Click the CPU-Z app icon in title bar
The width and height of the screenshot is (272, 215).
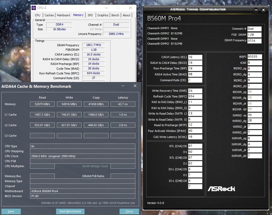pos(34,8)
